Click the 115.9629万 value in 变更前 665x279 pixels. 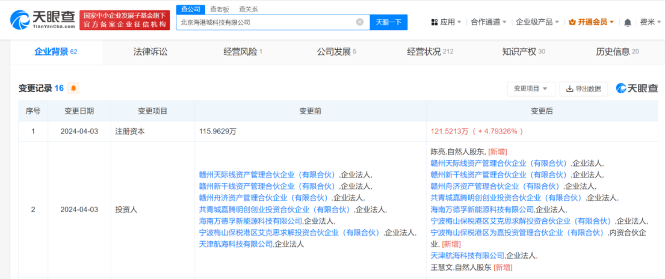(x=218, y=132)
